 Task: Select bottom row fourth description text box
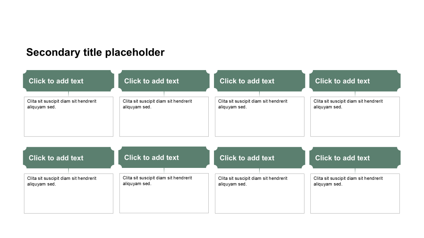355,193
